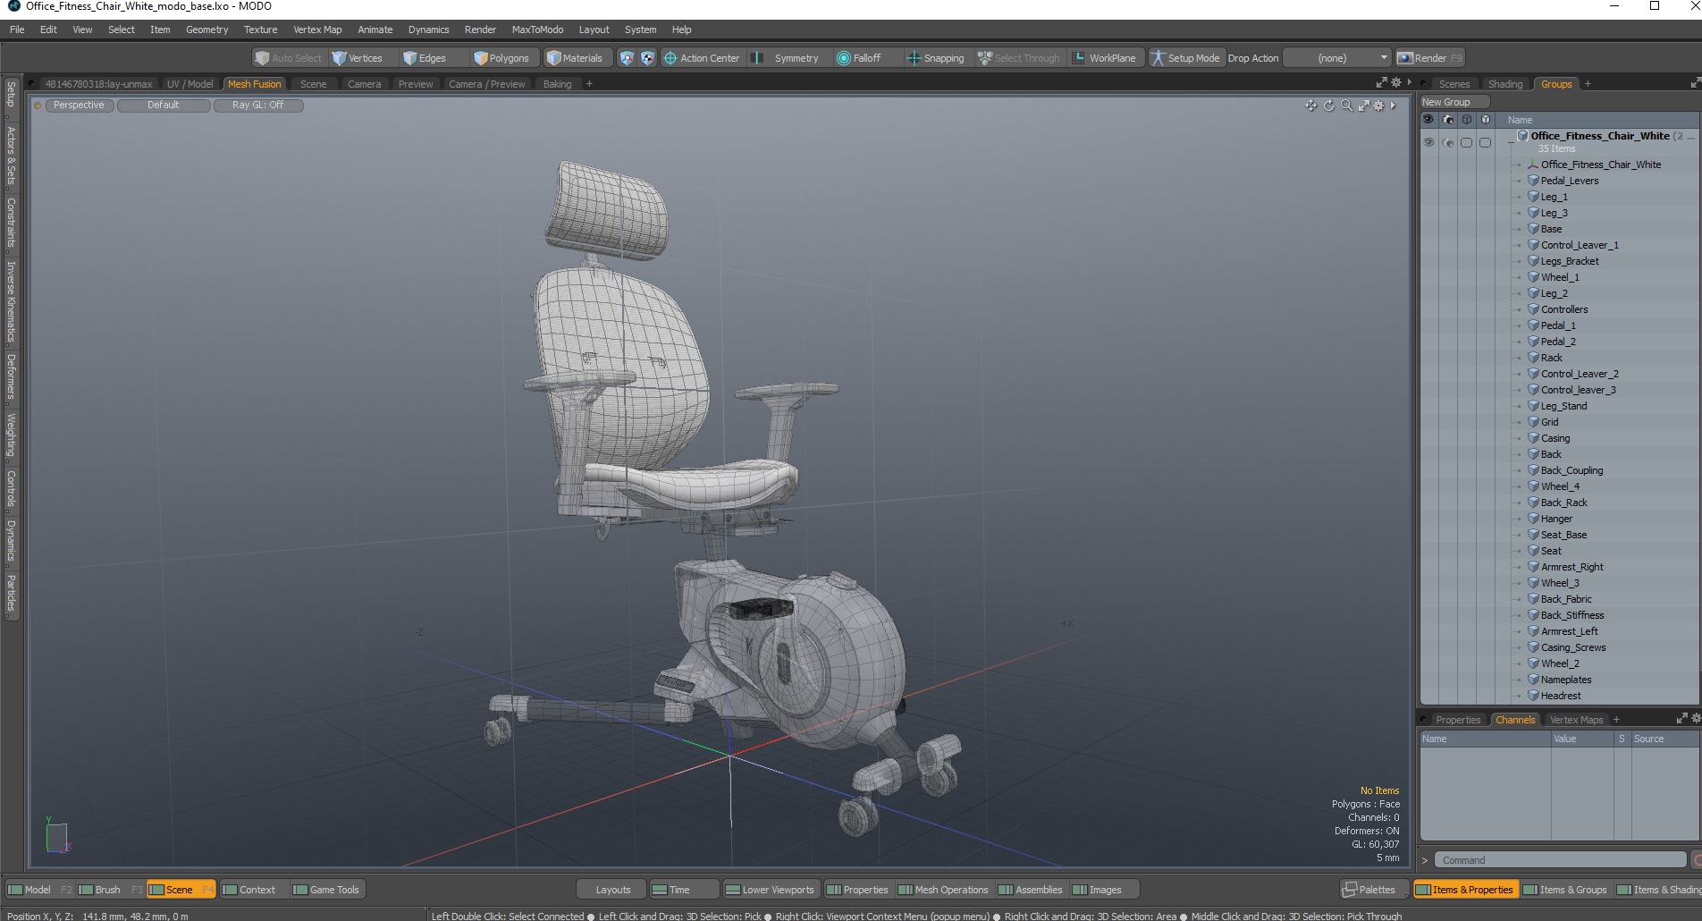Image resolution: width=1702 pixels, height=921 pixels.
Task: Select the Headrest item in groups list
Action: (1560, 696)
